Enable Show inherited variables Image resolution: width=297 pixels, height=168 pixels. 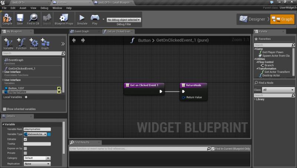(x=4, y=109)
